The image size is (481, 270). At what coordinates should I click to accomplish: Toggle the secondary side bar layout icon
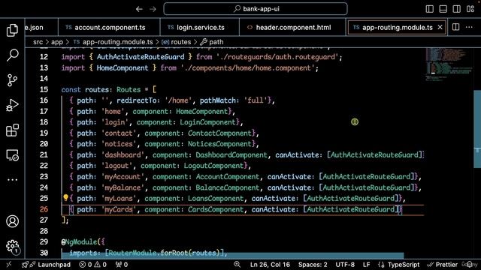(x=456, y=9)
